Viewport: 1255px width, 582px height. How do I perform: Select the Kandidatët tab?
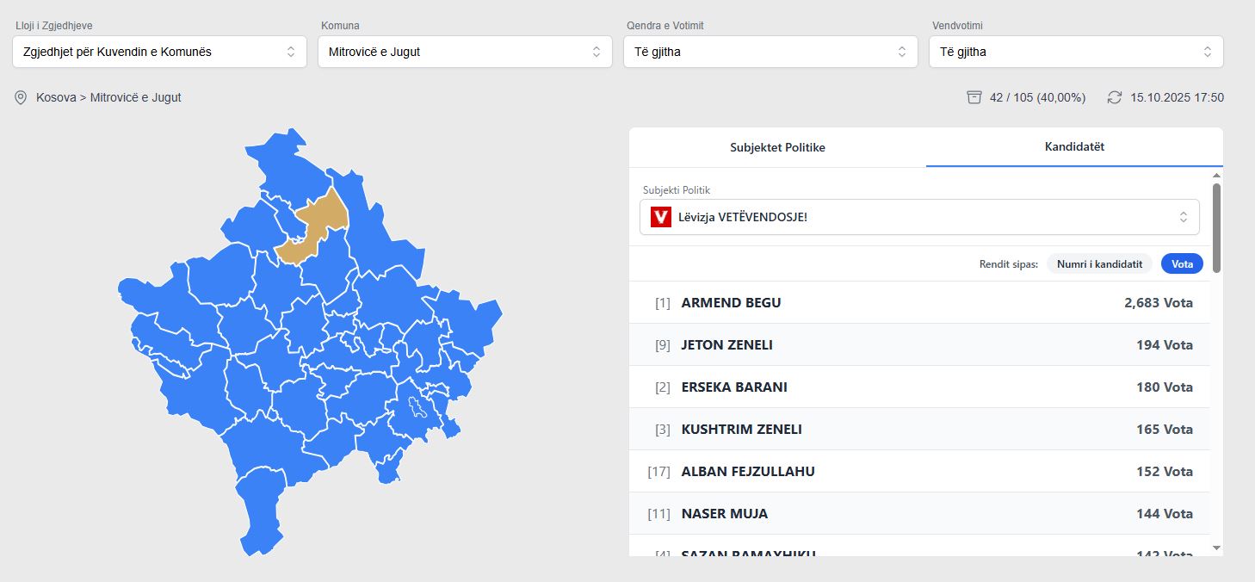tap(1074, 147)
